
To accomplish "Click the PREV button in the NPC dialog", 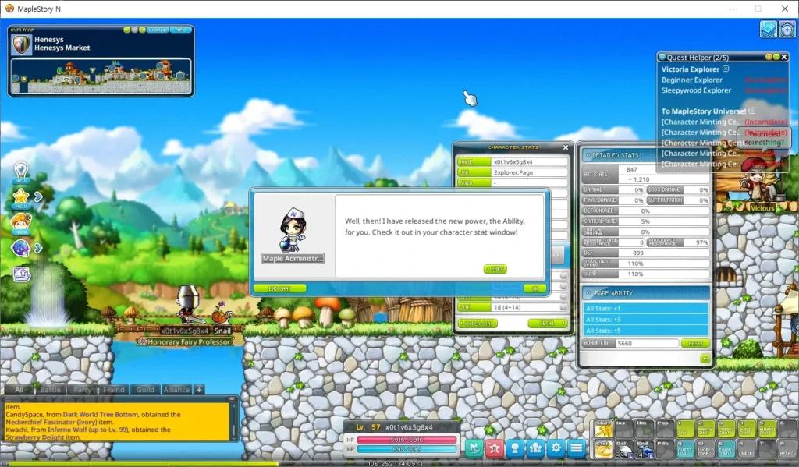I will [495, 269].
